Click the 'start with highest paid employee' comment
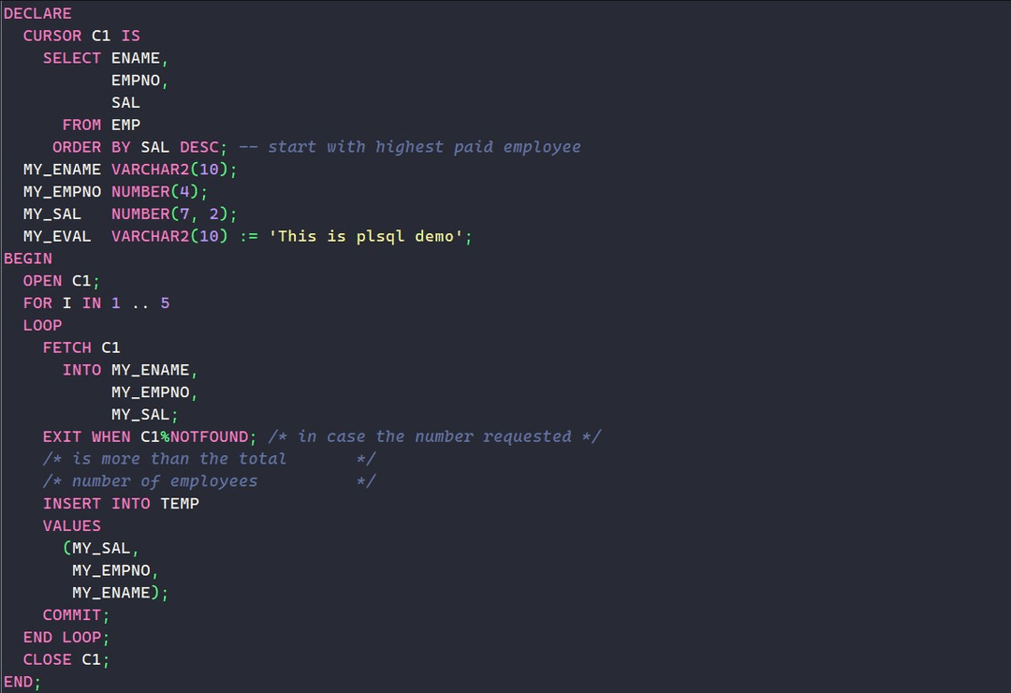 click(410, 147)
